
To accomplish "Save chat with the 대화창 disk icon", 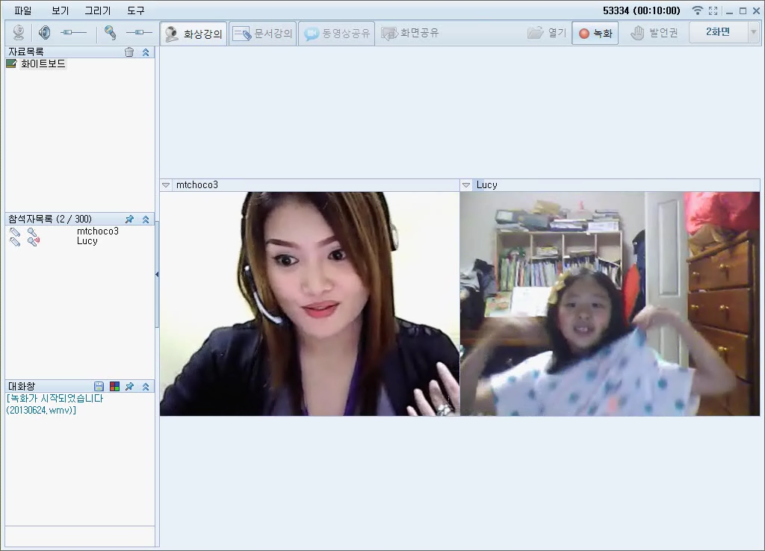I will (99, 387).
